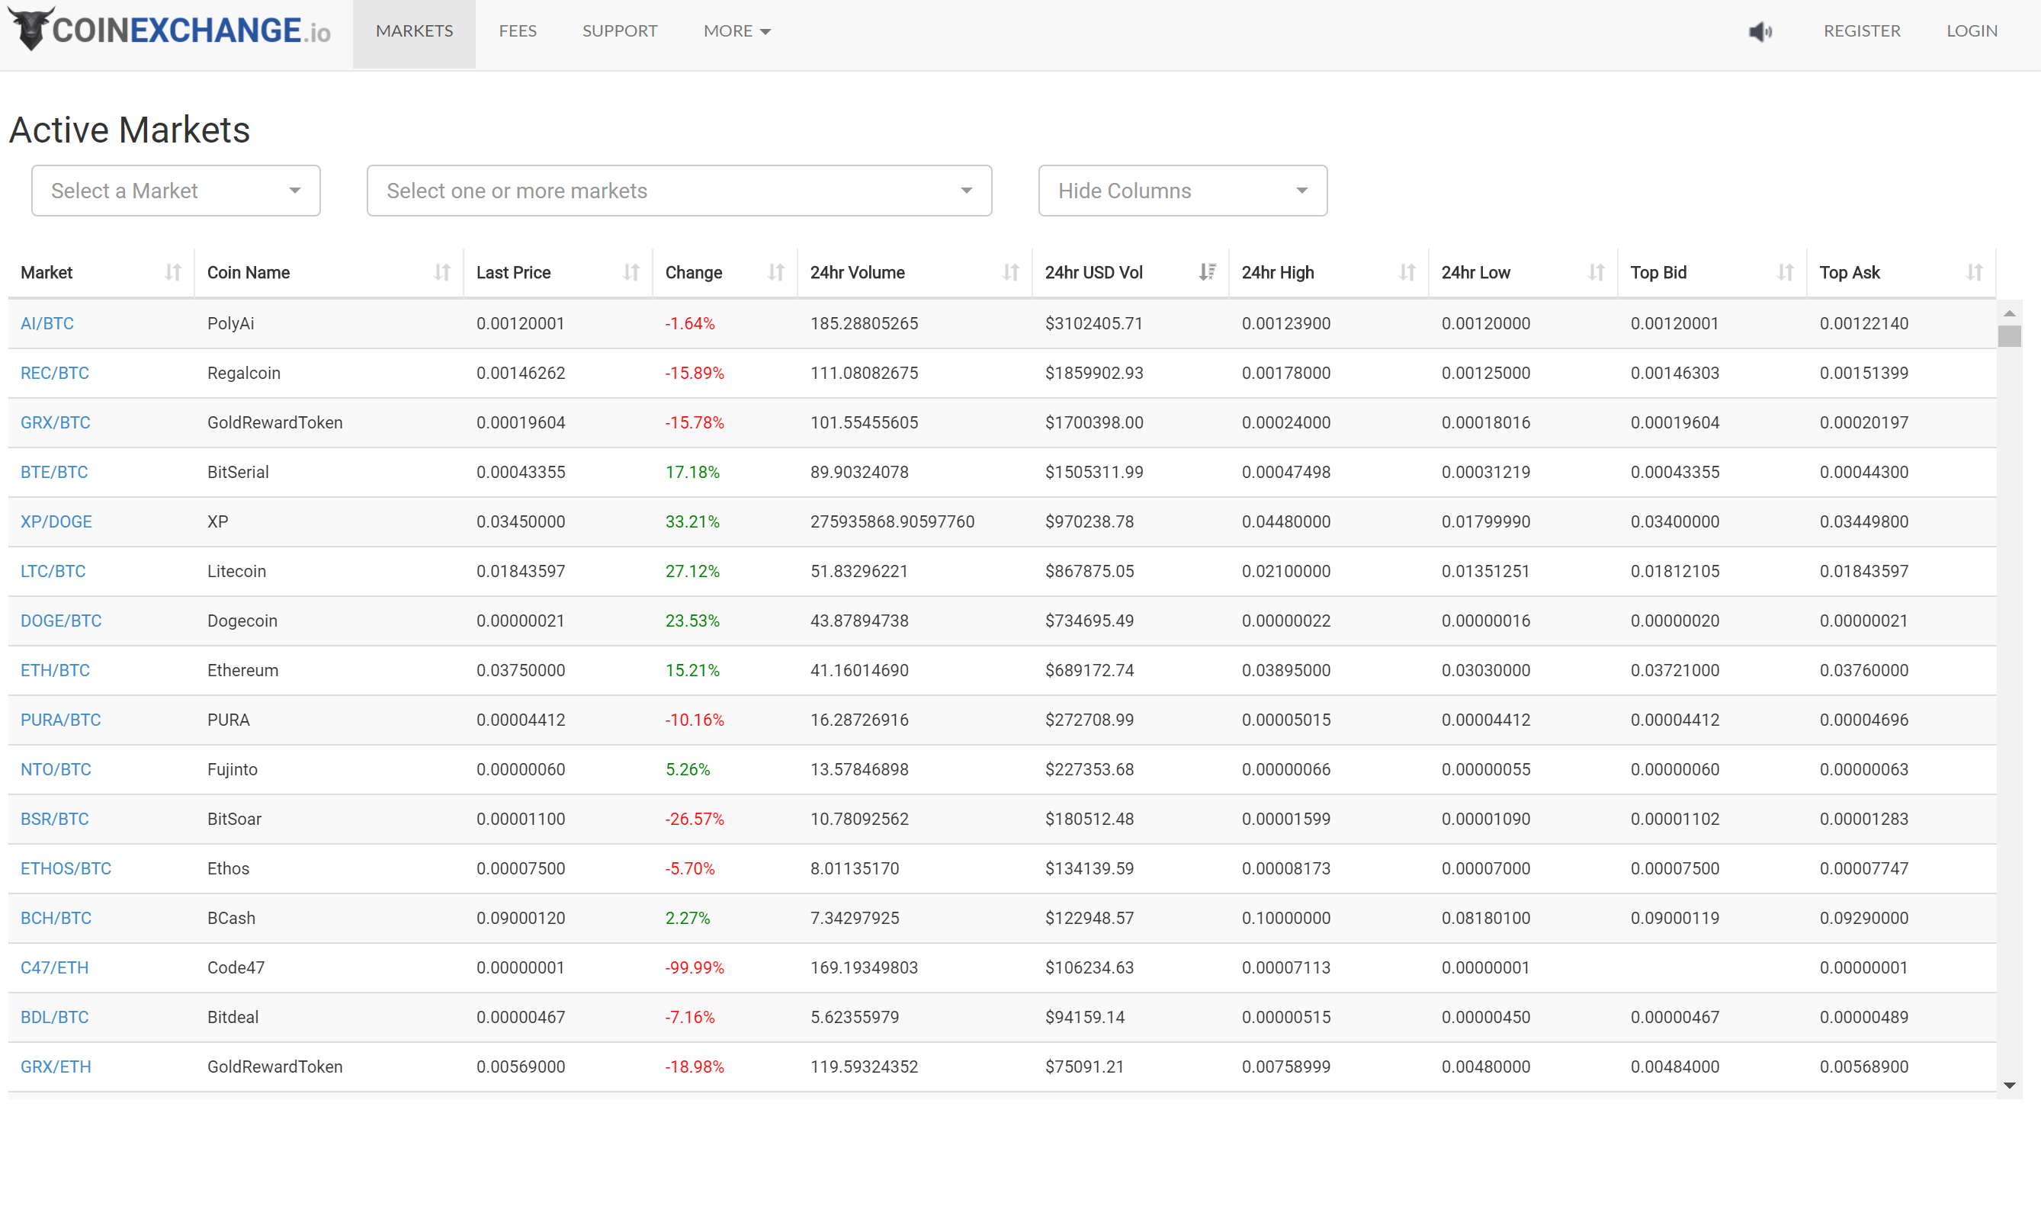
Task: Click the BCash coin name cell
Action: tap(232, 919)
